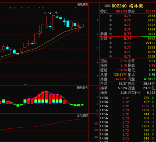Click the tall red candlestick below the 9.57 peak
156x142 pixels.
(x=54, y=22)
